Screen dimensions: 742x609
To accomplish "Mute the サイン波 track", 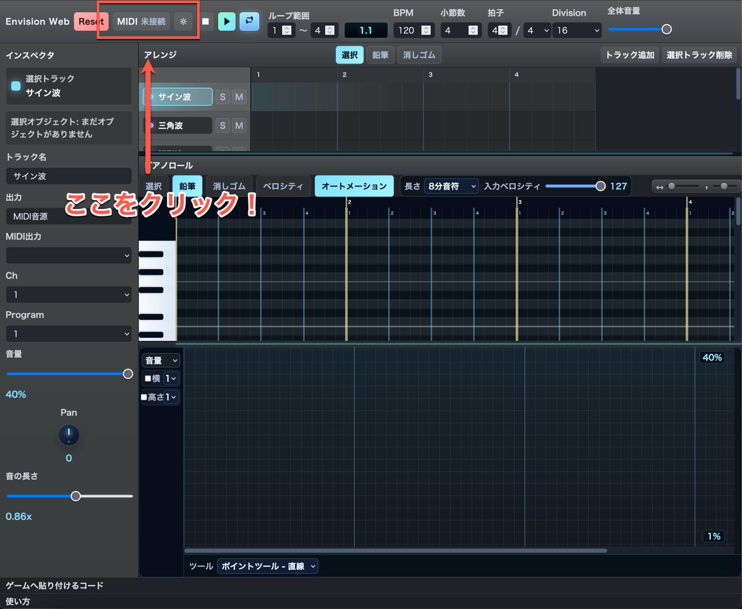I will point(239,97).
